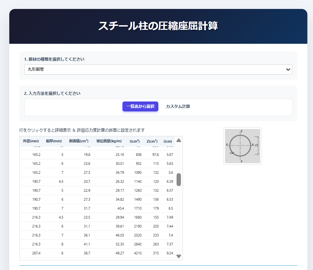This screenshot has width=313, height=270.
Task: Click the 外径(mm) column header
Action: 31,141
